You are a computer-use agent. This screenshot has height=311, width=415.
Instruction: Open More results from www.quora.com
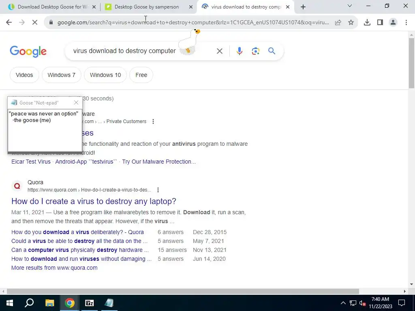pyautogui.click(x=54, y=268)
